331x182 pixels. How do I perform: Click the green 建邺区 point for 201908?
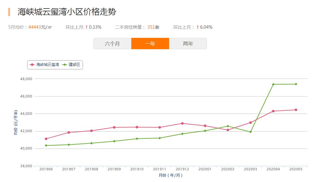pyautogui.click(x=92, y=144)
